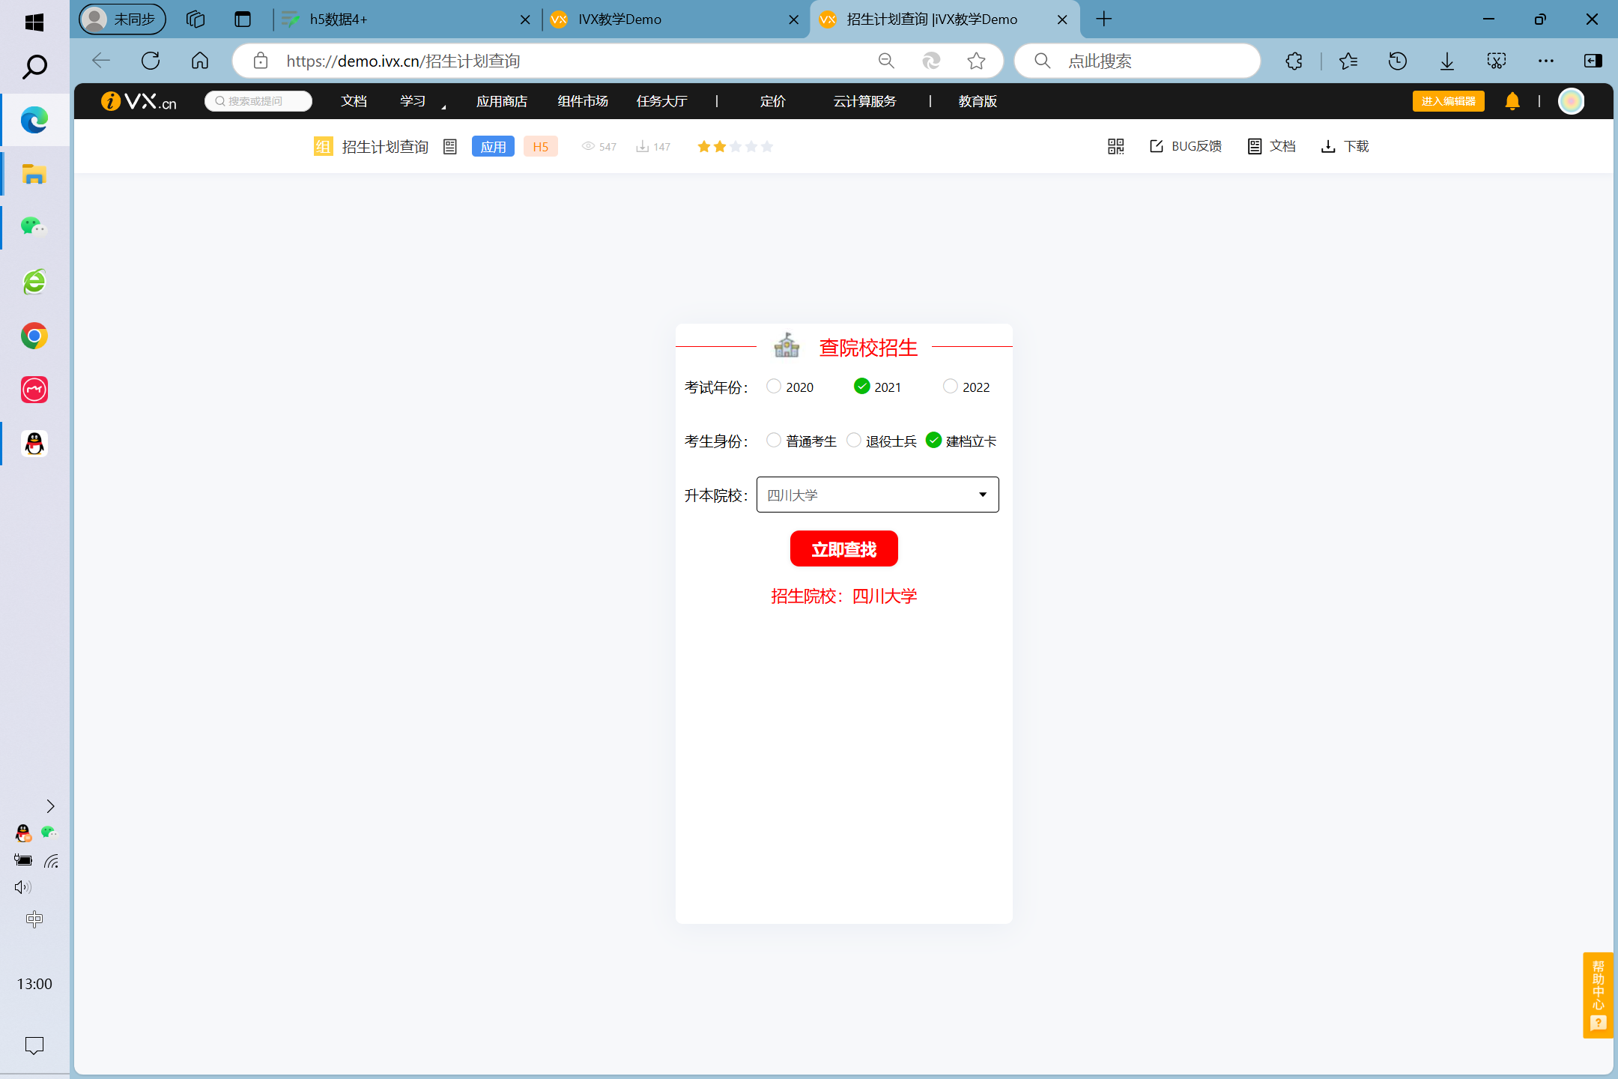This screenshot has height=1079, width=1618.
Task: Open 360 browser green icon in taskbar
Action: pos(34,282)
